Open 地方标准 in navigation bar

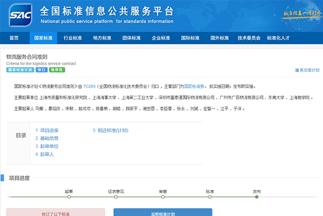[x=102, y=38]
